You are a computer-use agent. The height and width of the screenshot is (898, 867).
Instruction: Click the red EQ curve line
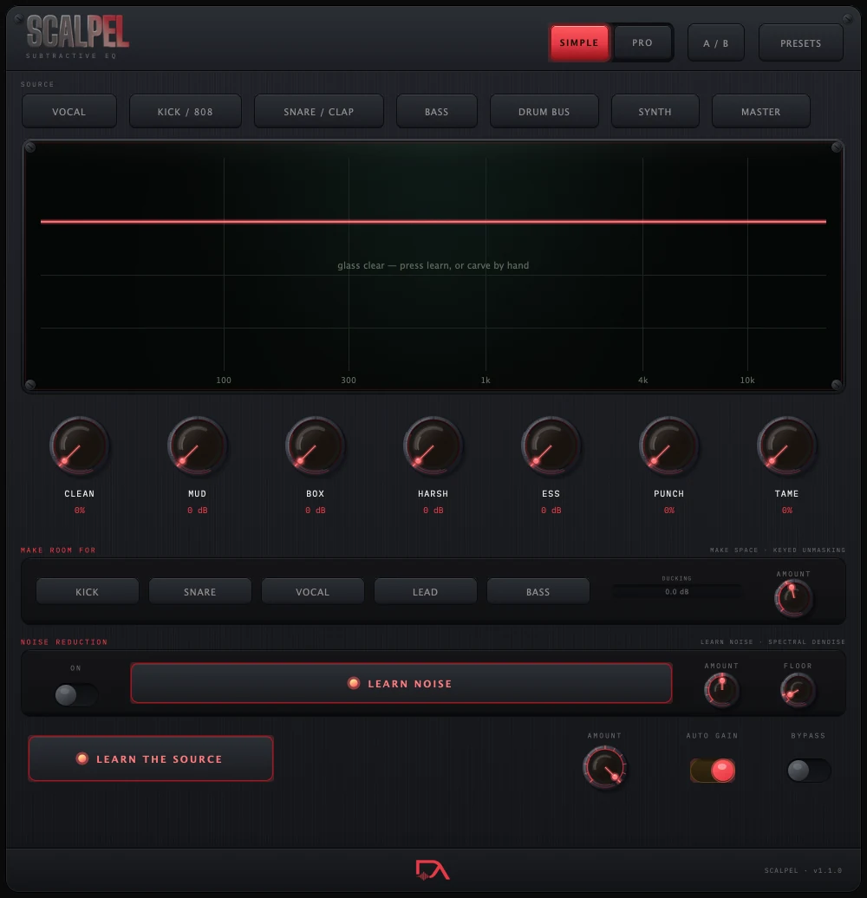click(433, 221)
